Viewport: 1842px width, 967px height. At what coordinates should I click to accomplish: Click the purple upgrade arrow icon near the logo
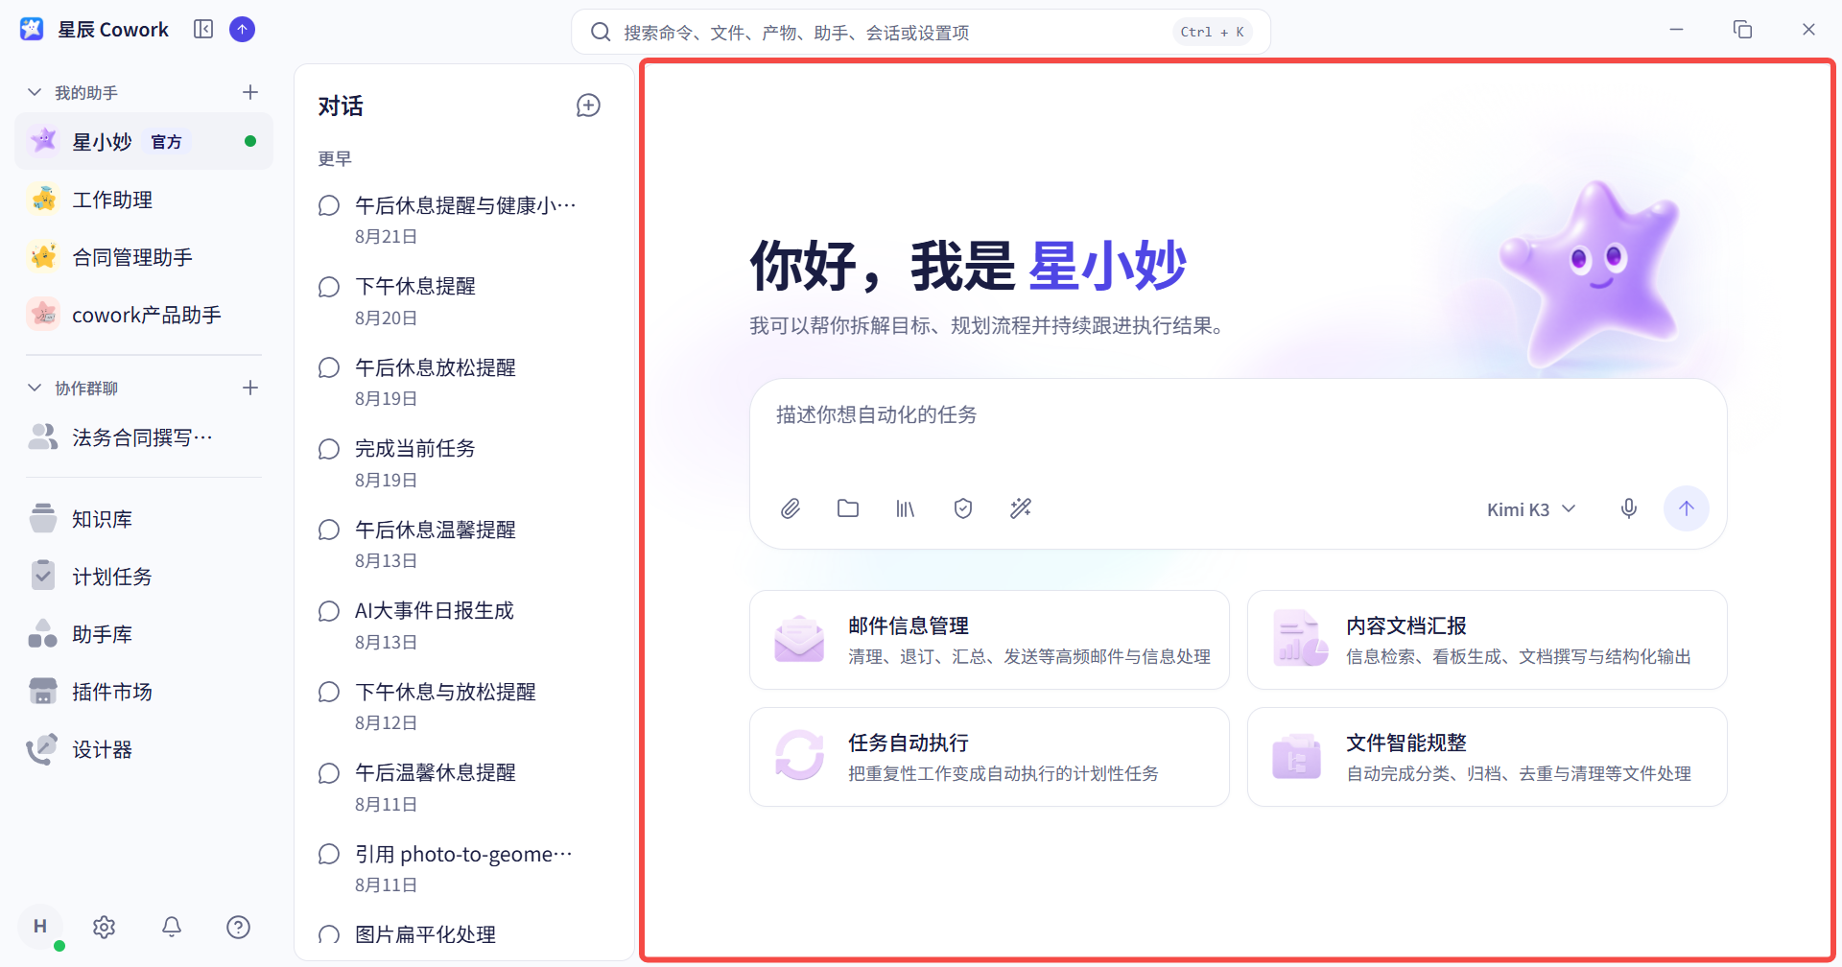(x=243, y=30)
